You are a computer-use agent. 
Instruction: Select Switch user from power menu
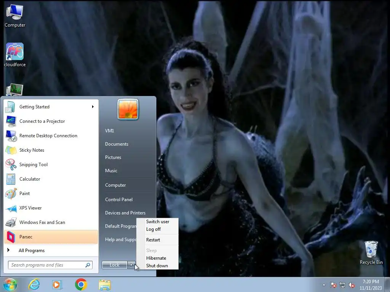pyautogui.click(x=157, y=222)
